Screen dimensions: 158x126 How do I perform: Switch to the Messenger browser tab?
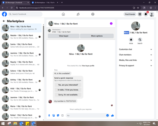[x=15, y=3]
